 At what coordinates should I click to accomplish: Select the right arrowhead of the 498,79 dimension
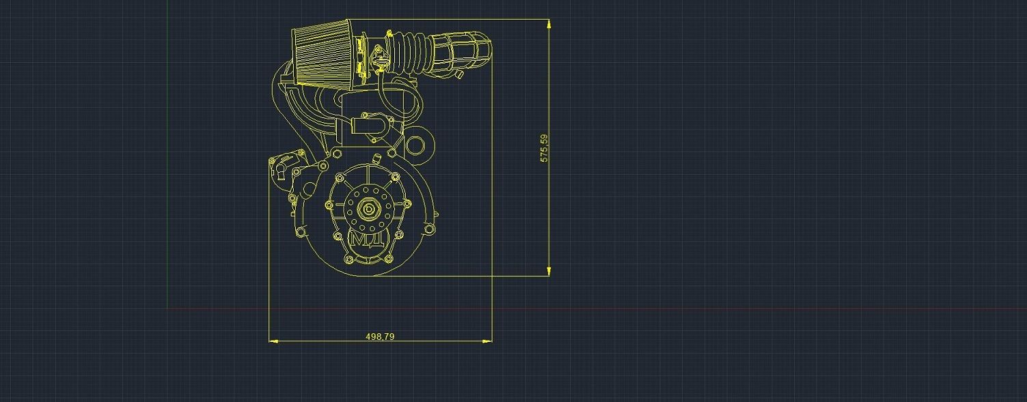pos(487,341)
